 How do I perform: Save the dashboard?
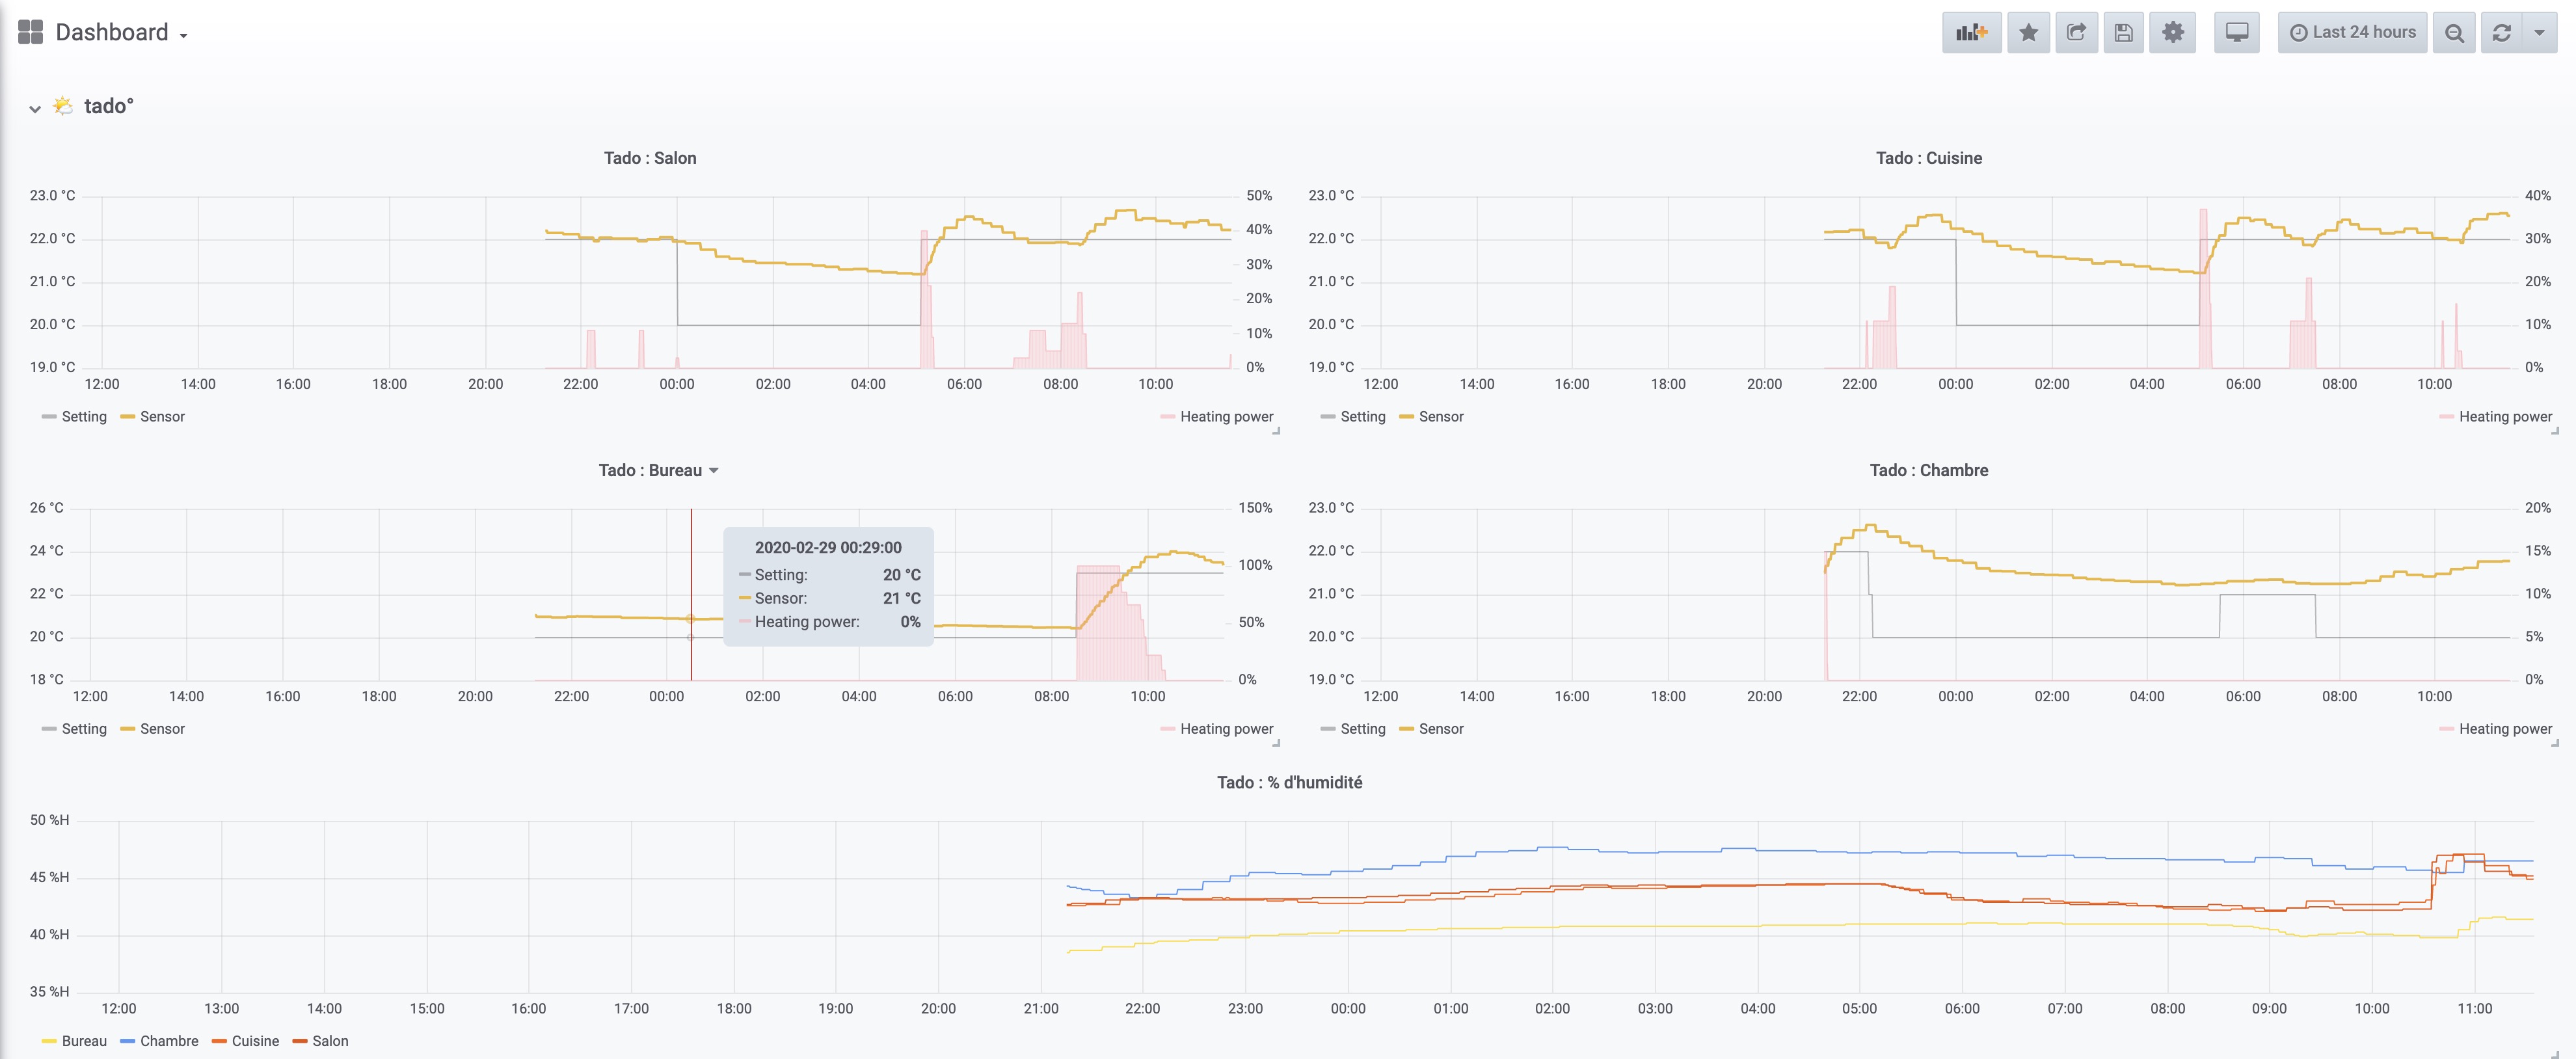[x=2124, y=32]
